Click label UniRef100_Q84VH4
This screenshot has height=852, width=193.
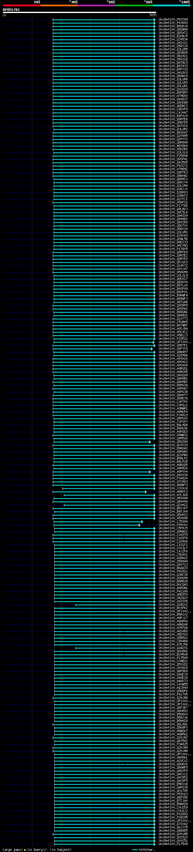(173, 502)
